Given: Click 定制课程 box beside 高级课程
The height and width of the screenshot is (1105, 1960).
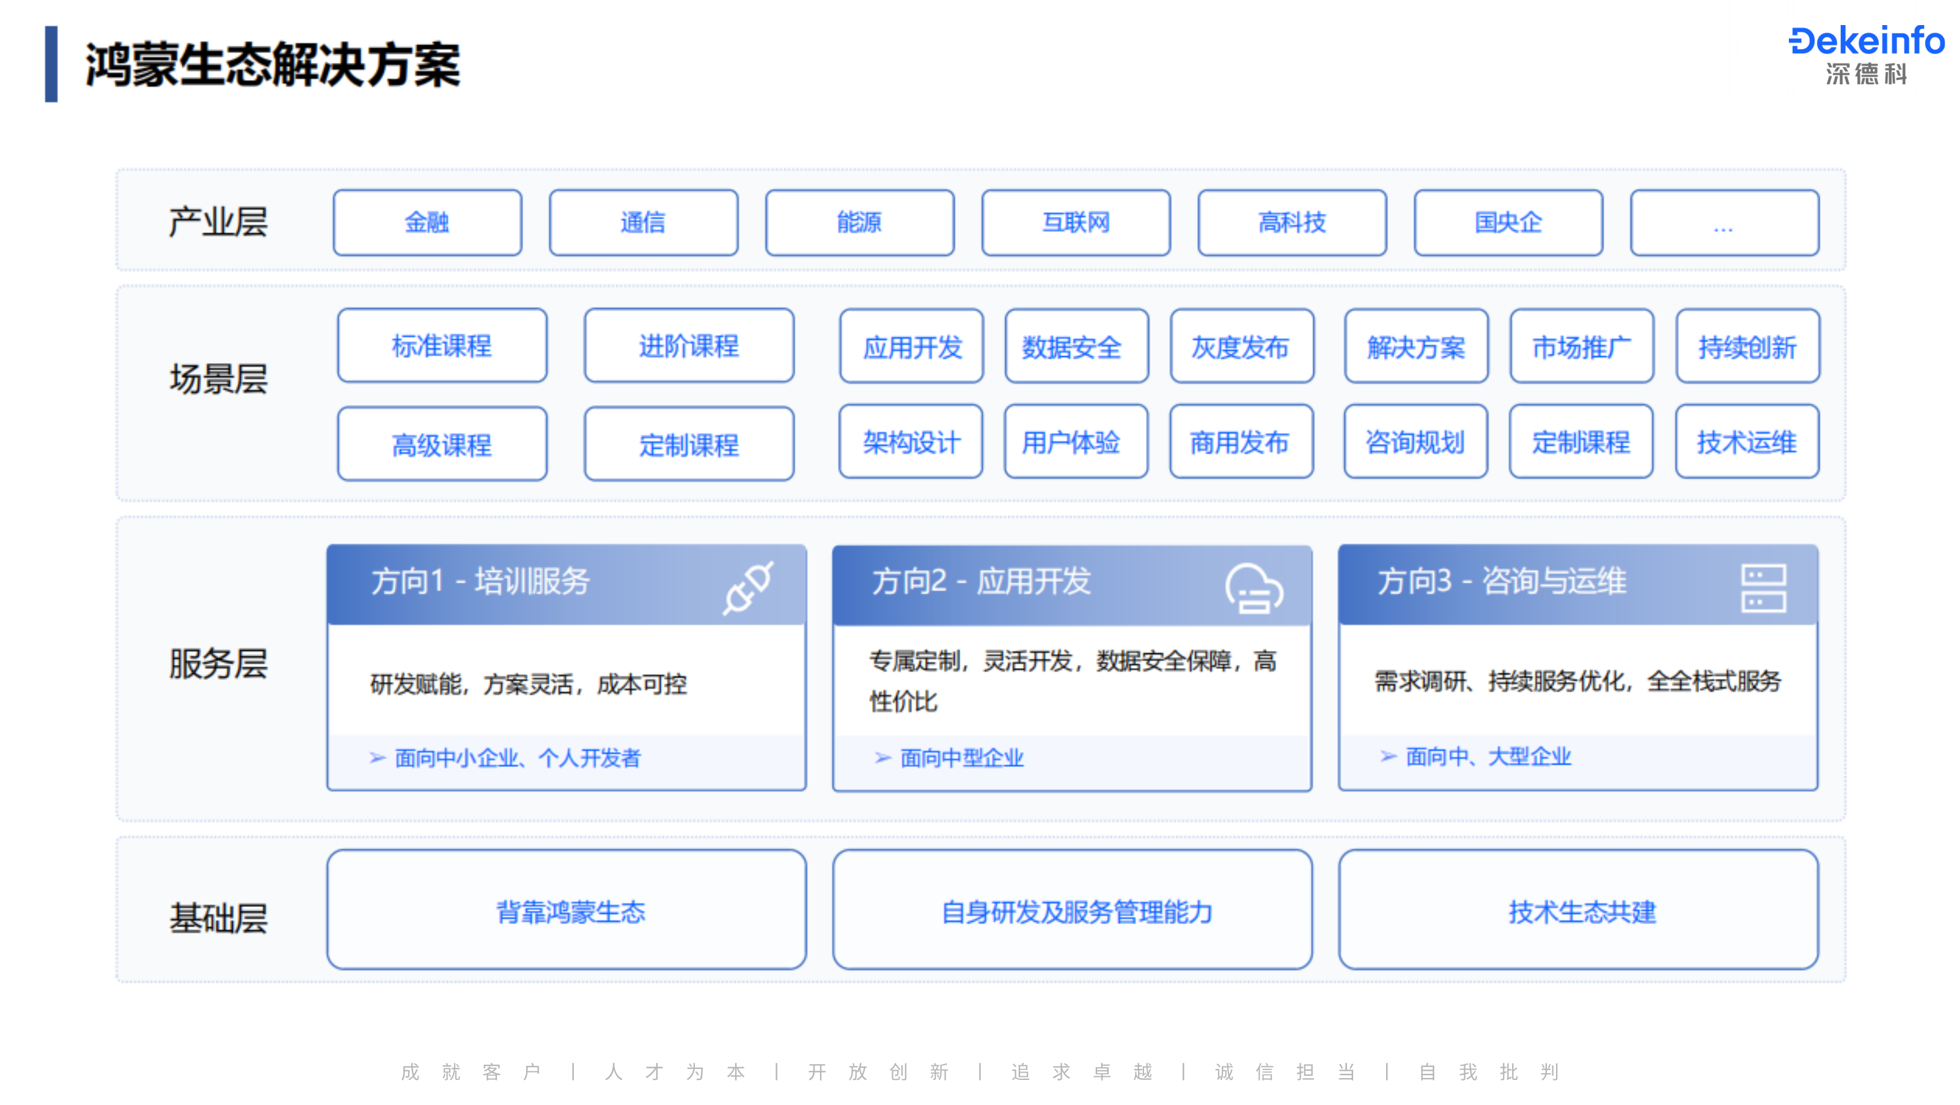Looking at the screenshot, I should 689,444.
